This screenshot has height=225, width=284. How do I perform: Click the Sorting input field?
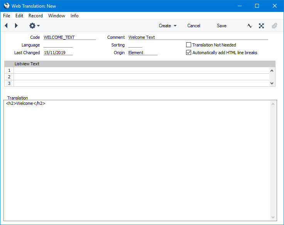point(135,45)
